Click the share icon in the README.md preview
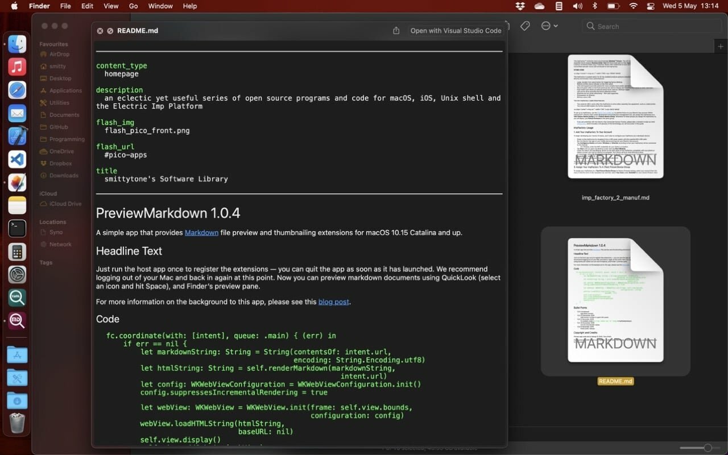Screen dimensions: 728x455 tap(396, 31)
